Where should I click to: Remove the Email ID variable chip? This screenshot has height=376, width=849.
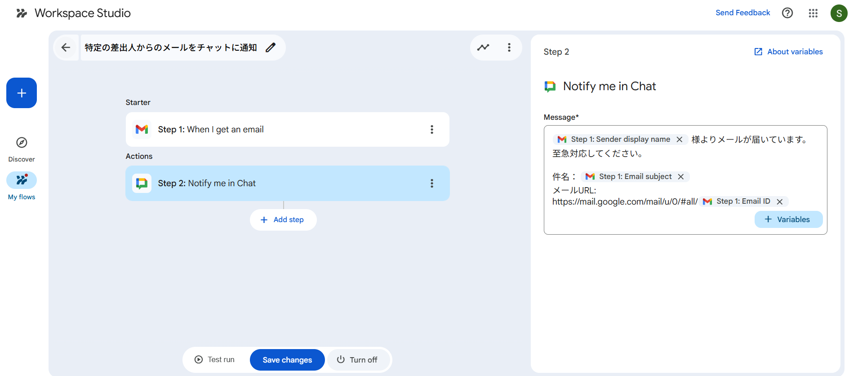click(x=780, y=202)
